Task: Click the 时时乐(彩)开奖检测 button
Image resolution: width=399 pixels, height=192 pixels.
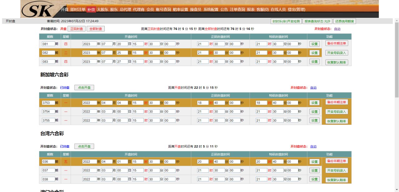Action: pos(286,22)
